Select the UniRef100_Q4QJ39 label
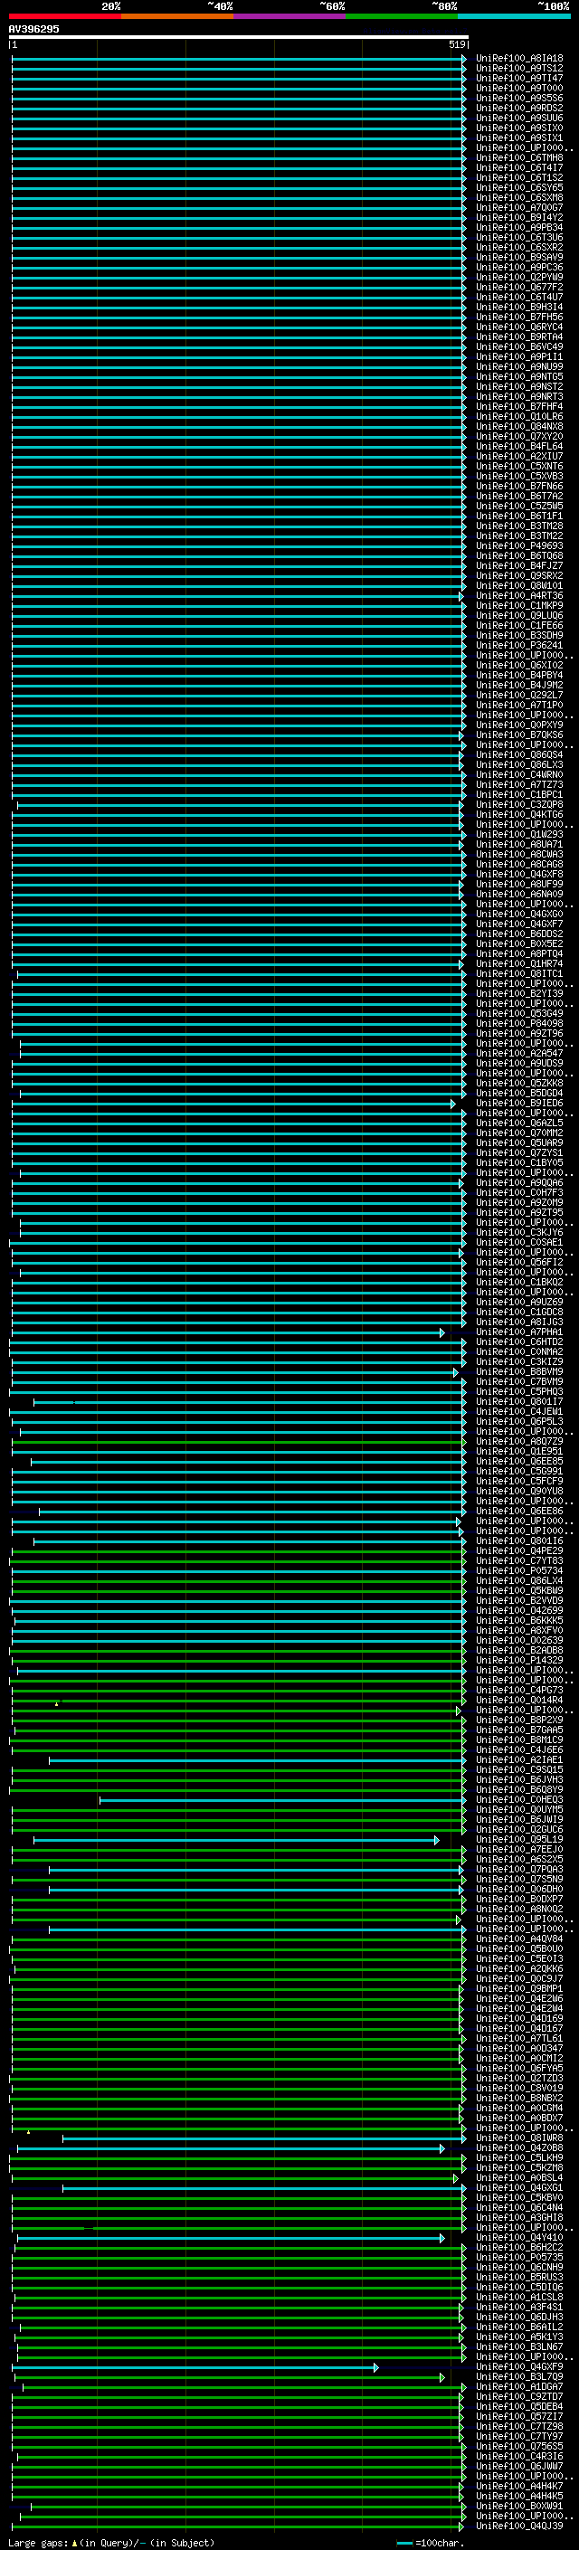The image size is (579, 2550). point(518,2526)
